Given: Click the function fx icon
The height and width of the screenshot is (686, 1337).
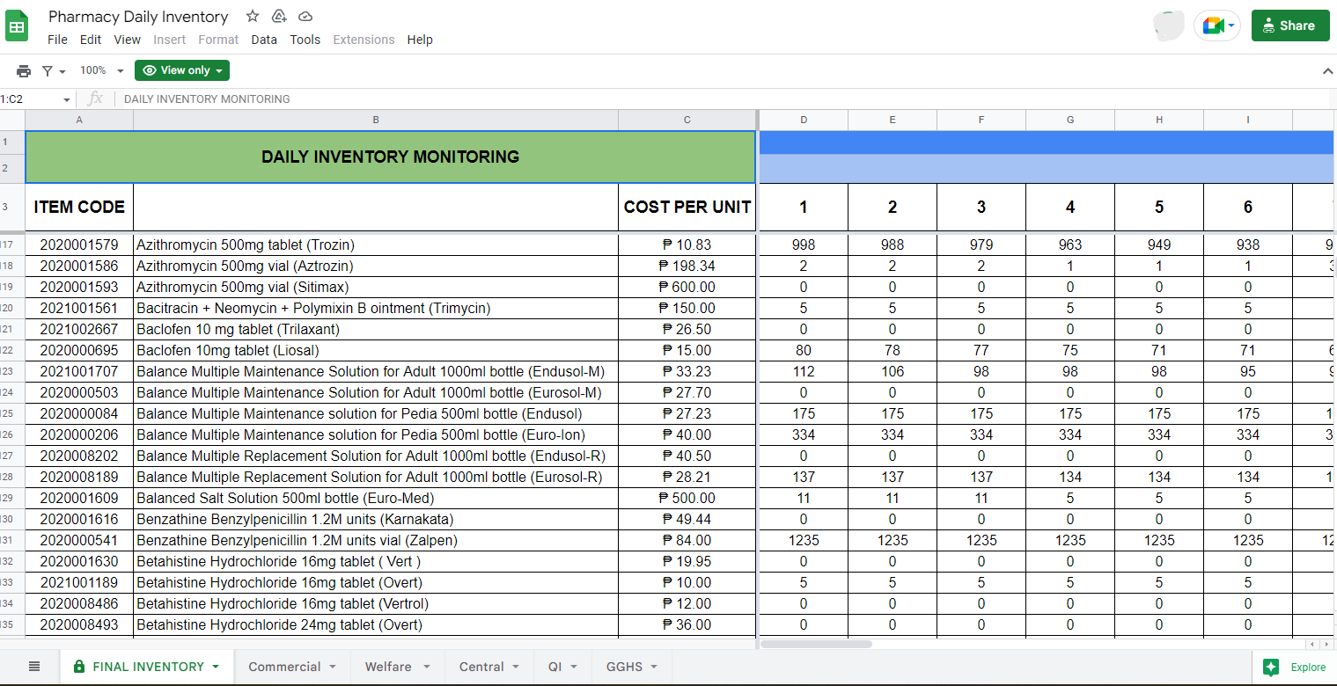Looking at the screenshot, I should [x=95, y=99].
